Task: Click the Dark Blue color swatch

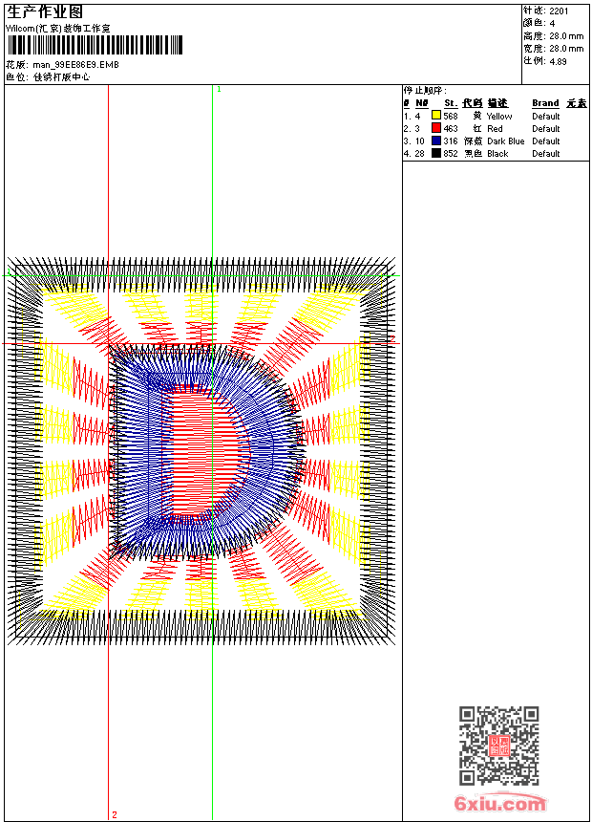Action: (435, 140)
